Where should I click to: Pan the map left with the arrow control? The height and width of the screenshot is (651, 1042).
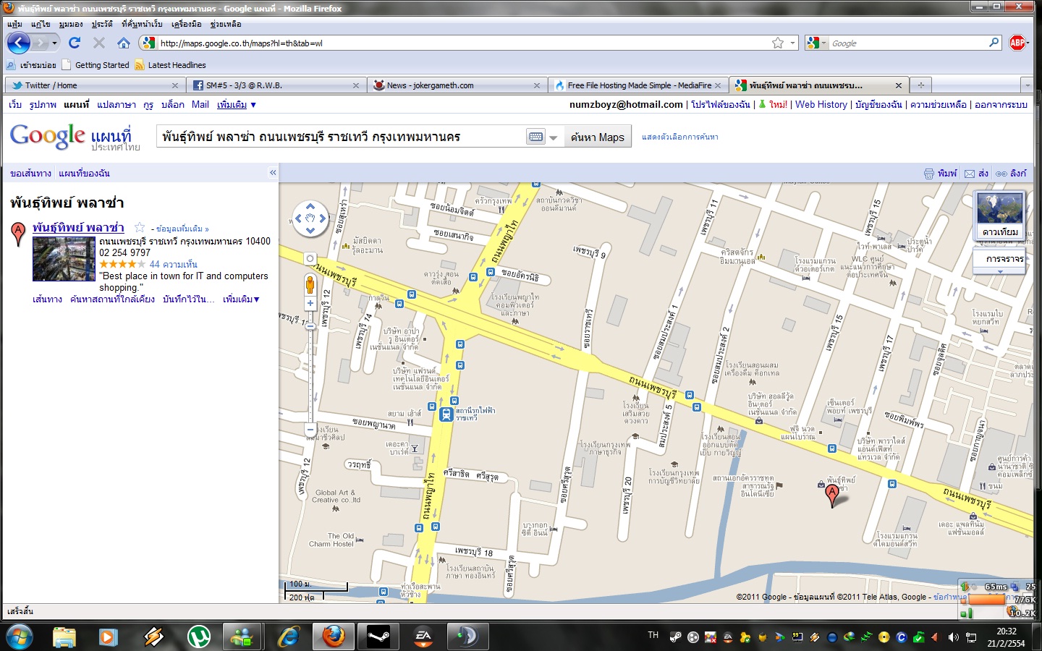pyautogui.click(x=298, y=218)
